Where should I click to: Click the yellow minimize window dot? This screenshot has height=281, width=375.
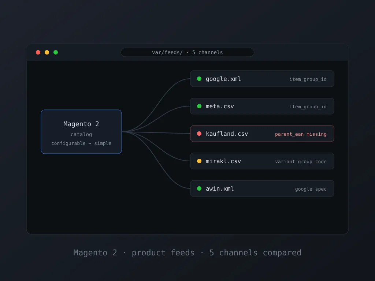(47, 52)
